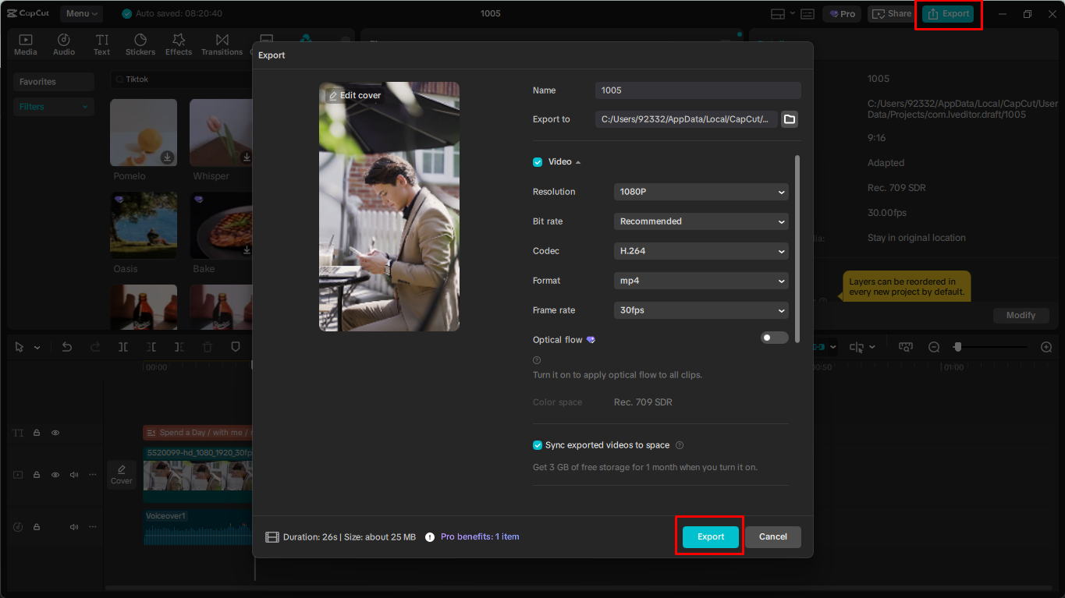The height and width of the screenshot is (598, 1065).
Task: Select the Pomelo thumbnail
Action: tap(143, 133)
